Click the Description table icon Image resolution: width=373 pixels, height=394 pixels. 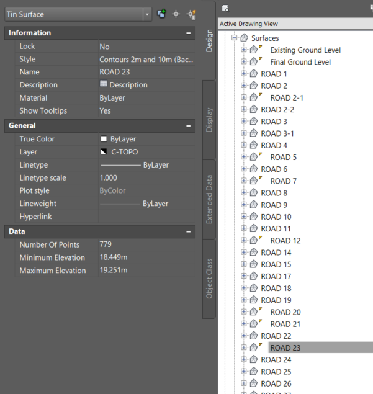103,84
